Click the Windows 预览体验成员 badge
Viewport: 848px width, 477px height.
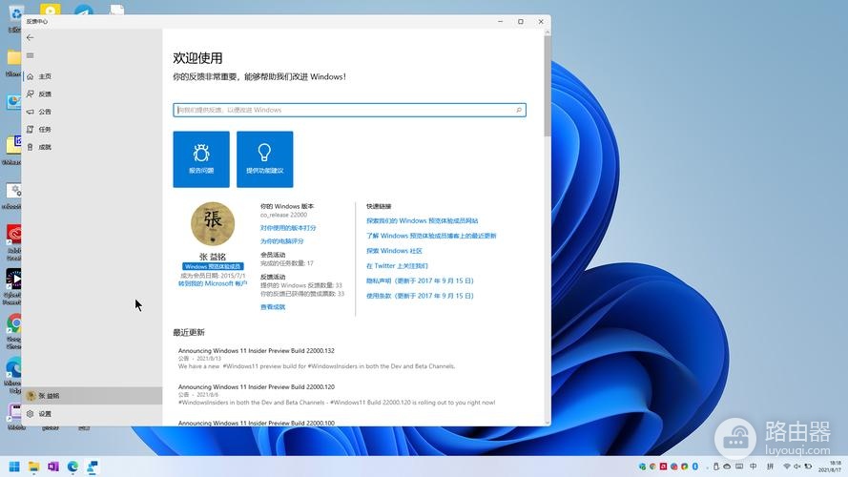click(x=213, y=266)
